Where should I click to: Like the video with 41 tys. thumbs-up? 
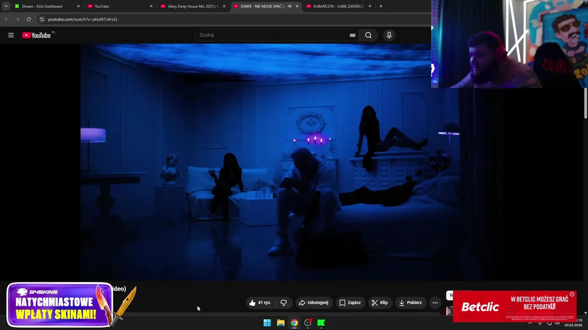coord(260,302)
